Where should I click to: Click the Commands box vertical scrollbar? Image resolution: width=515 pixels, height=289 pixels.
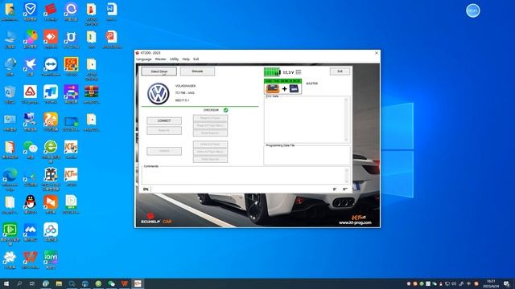point(347,176)
